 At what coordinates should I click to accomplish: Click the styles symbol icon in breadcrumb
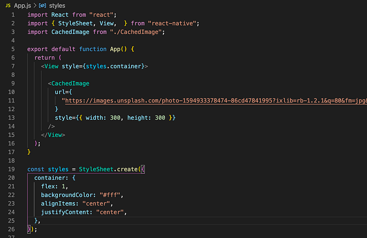[42, 5]
